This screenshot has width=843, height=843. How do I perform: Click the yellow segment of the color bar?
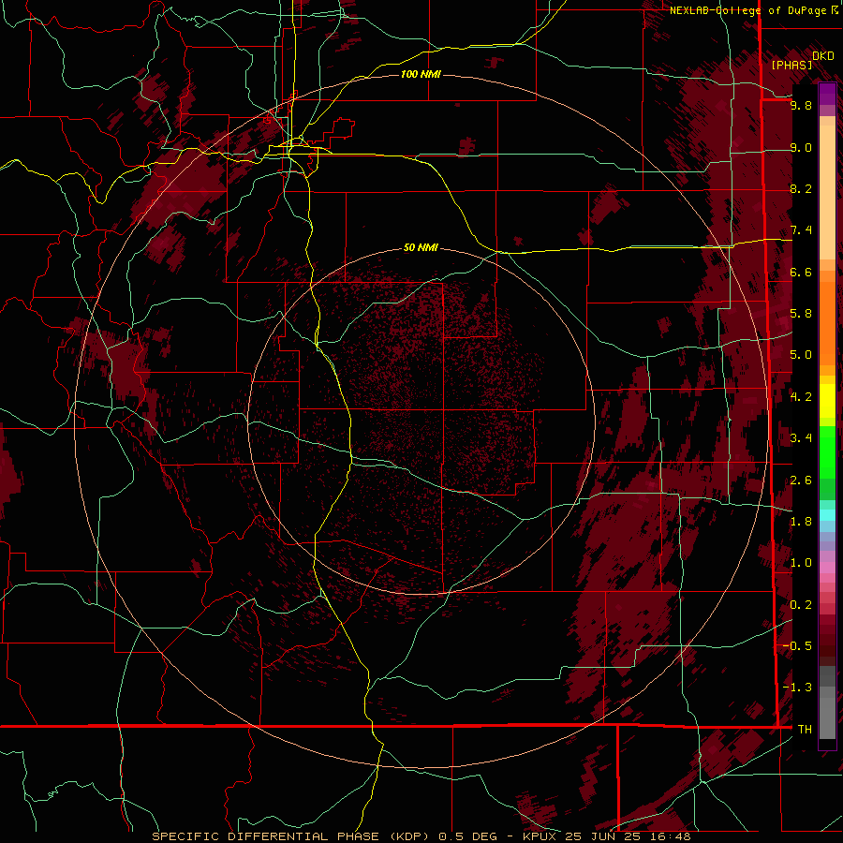(827, 401)
